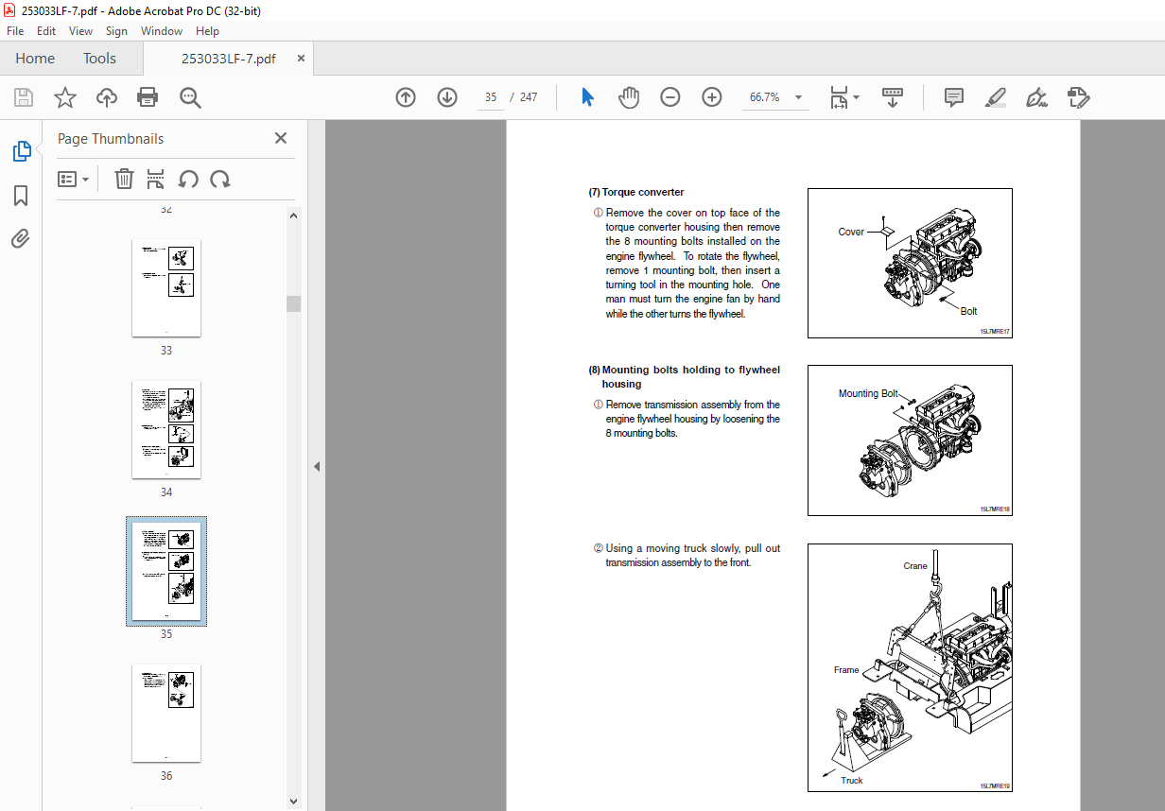
Task: Click the Request signatures stamp icon
Action: pyautogui.click(x=1079, y=97)
